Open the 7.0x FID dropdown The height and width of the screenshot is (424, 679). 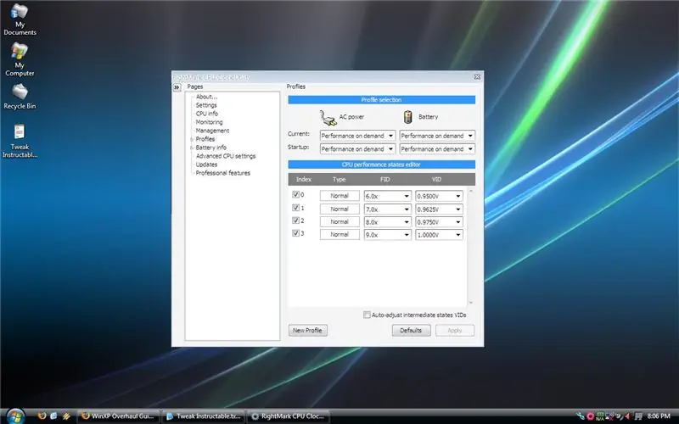pos(388,209)
